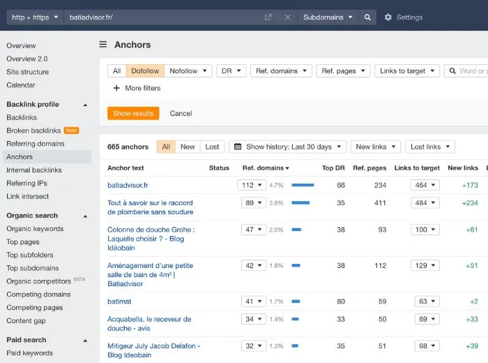Collapse the Backlink profile section
Viewport: 488px width, 363px height.
pos(85,105)
